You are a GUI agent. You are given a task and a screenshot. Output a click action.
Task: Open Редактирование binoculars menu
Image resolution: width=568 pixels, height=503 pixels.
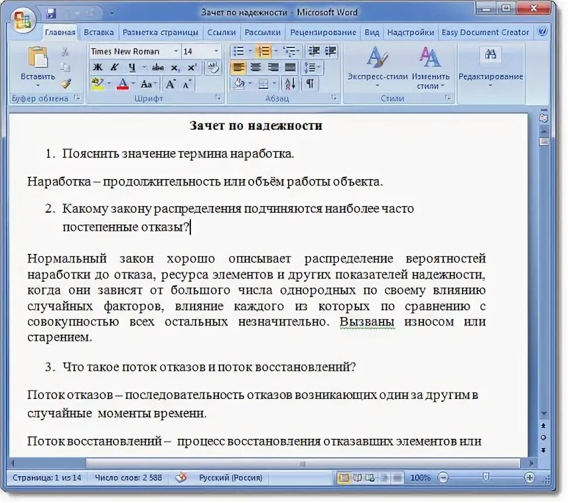point(491,67)
